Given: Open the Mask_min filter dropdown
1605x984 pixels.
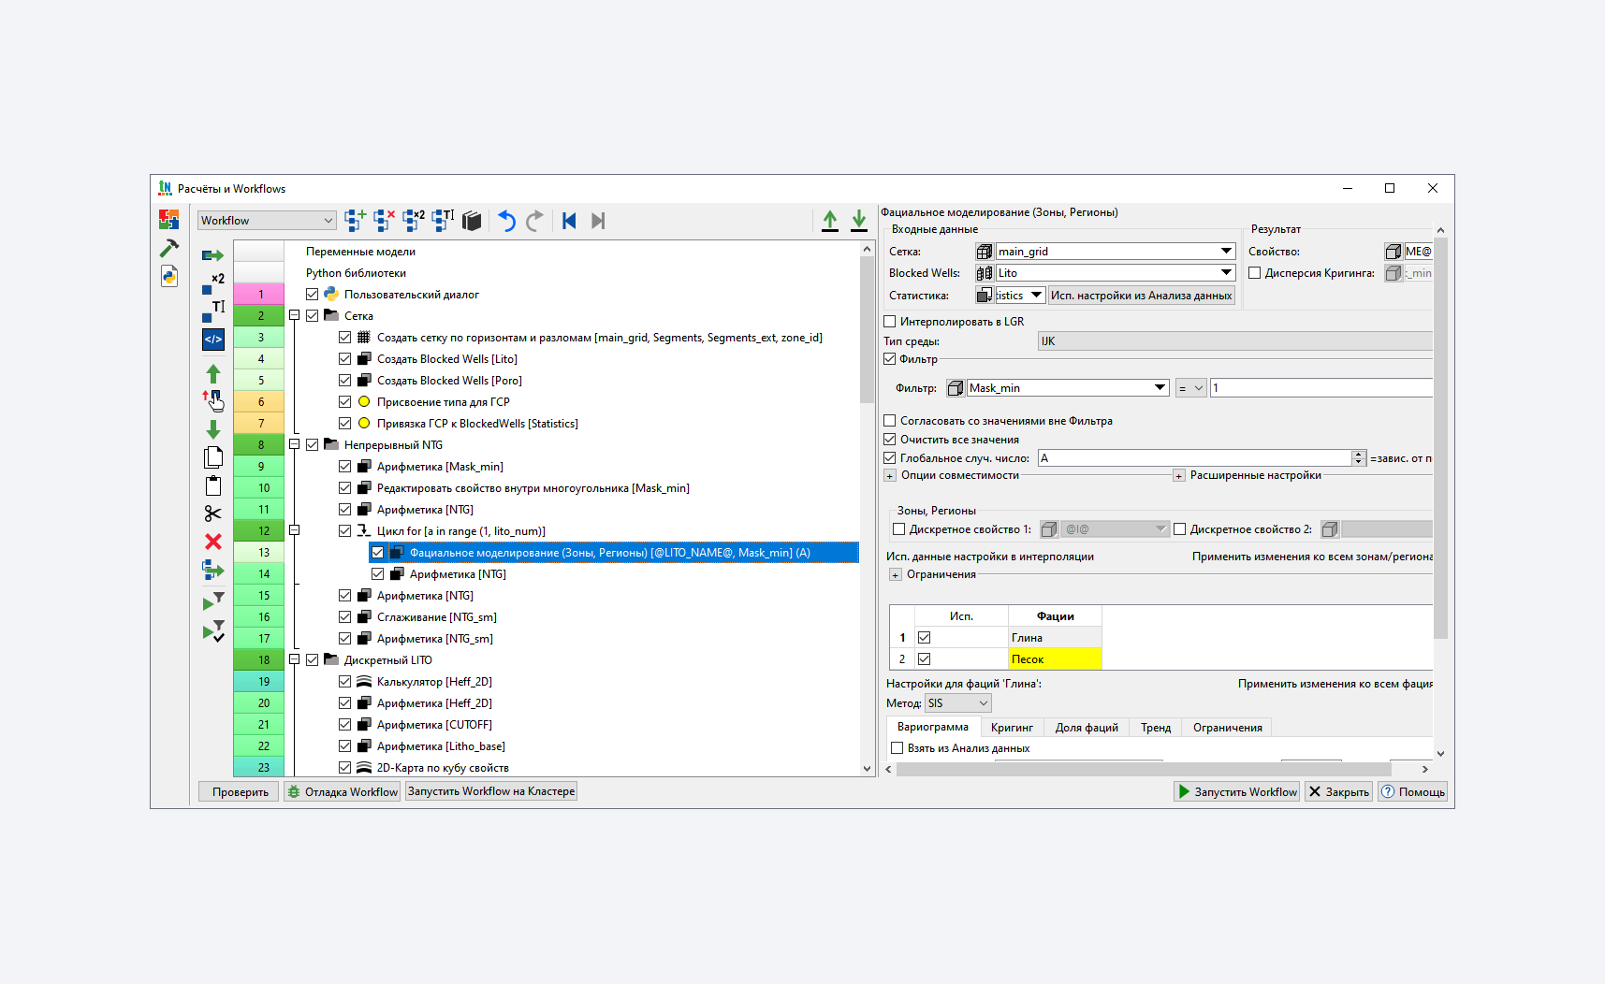Looking at the screenshot, I should (x=1068, y=388).
